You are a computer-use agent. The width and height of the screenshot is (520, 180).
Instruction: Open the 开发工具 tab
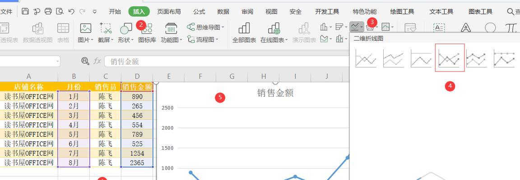pos(327,12)
